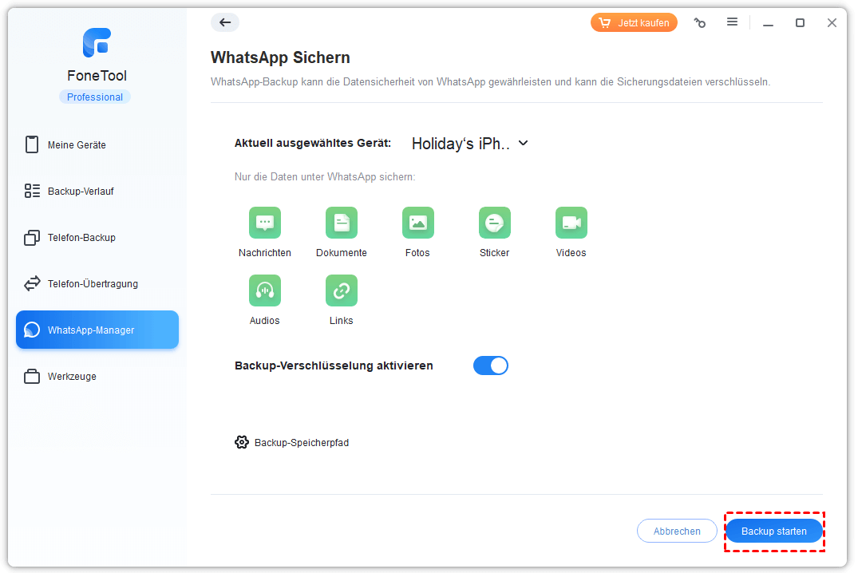Open Meine Geräte in sidebar
The width and height of the screenshot is (858, 573).
coord(77,145)
